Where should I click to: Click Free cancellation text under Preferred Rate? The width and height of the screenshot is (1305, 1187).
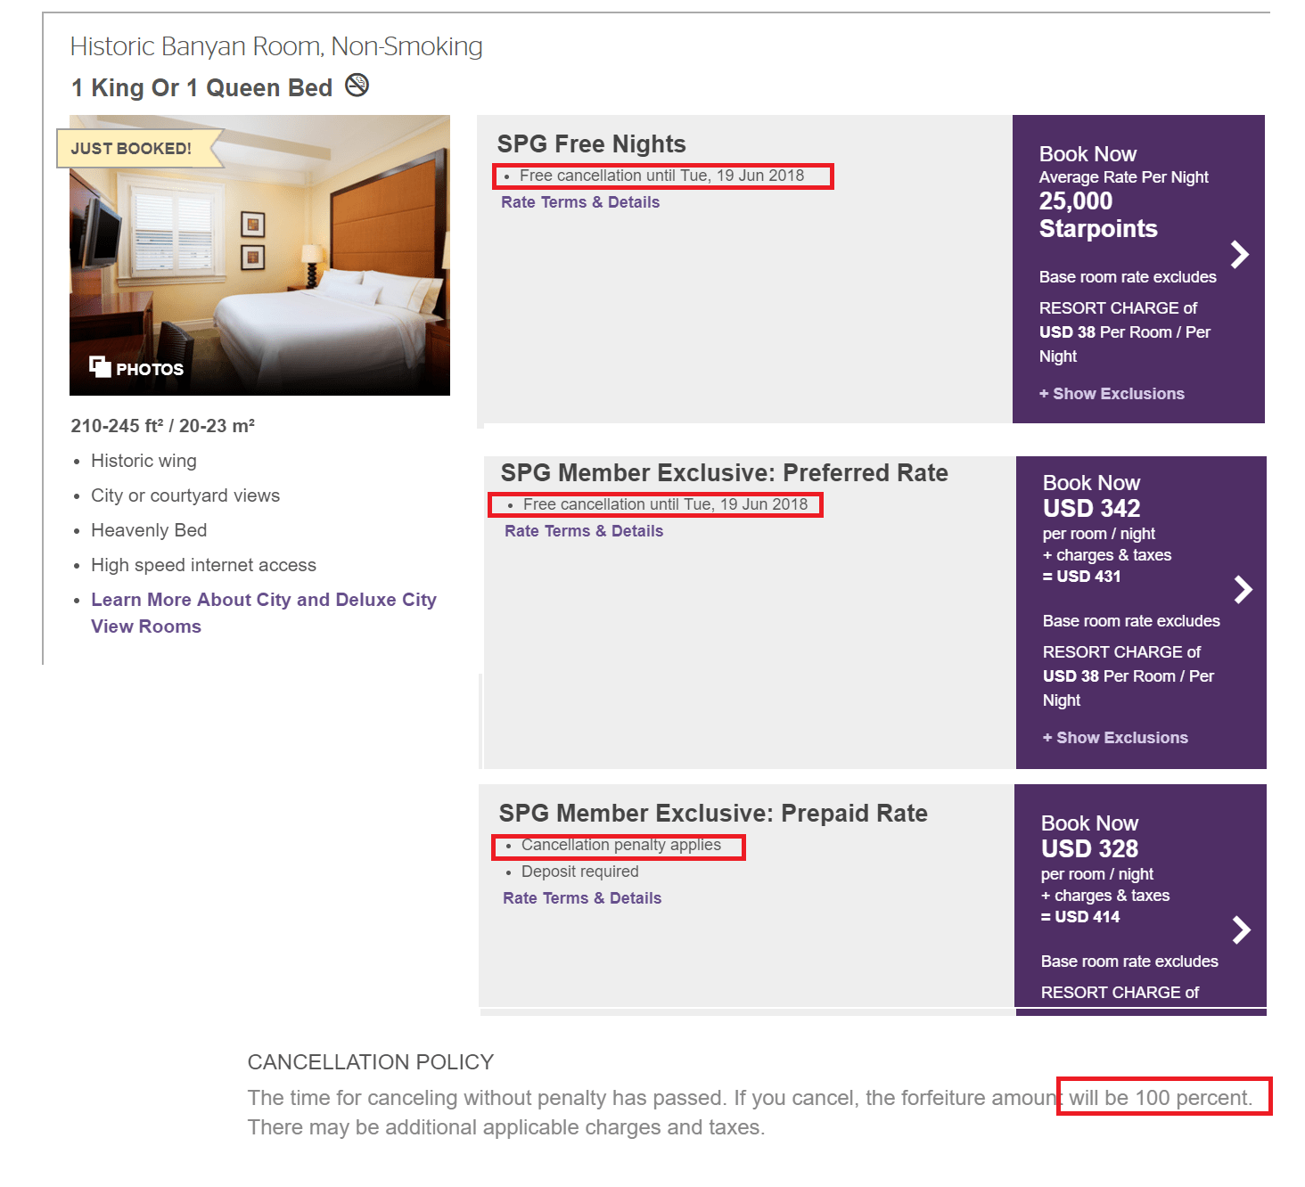(665, 504)
